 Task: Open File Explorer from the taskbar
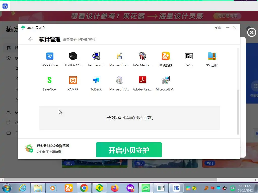click(x=38, y=188)
